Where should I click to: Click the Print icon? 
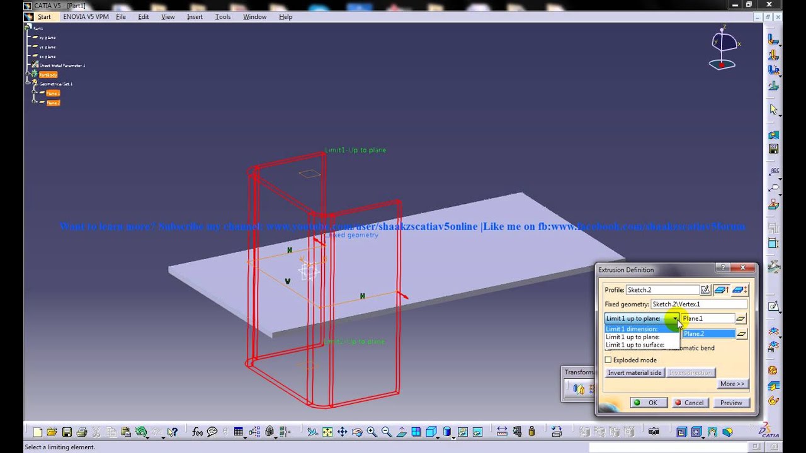[82, 432]
